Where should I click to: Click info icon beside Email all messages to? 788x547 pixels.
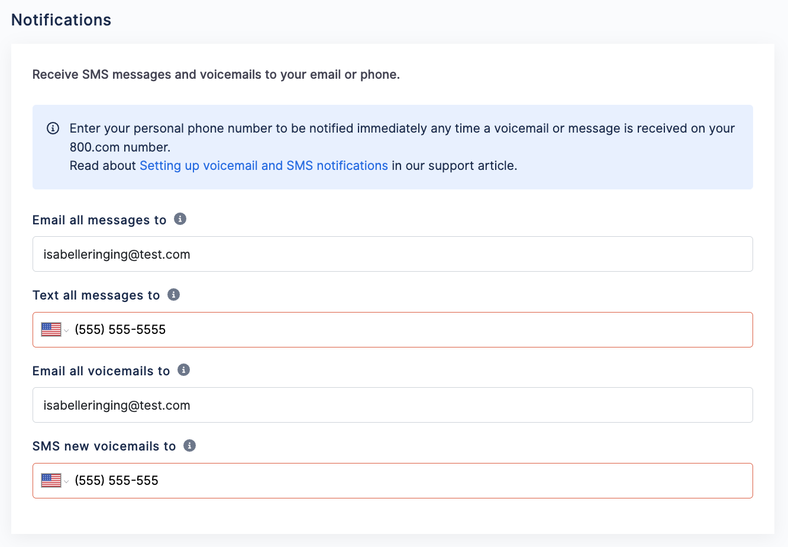pyautogui.click(x=180, y=219)
